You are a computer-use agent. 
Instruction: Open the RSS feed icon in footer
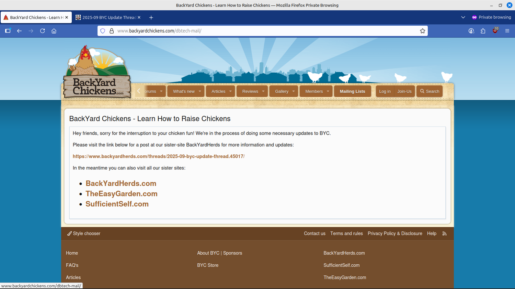(x=444, y=234)
